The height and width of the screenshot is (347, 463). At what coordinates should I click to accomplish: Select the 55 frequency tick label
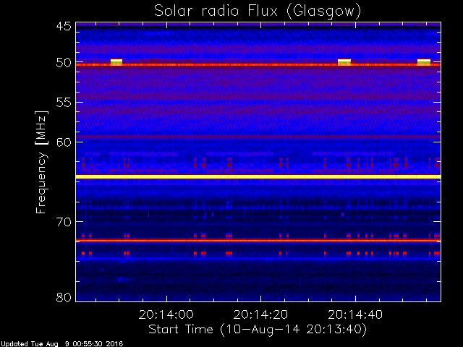pyautogui.click(x=64, y=103)
